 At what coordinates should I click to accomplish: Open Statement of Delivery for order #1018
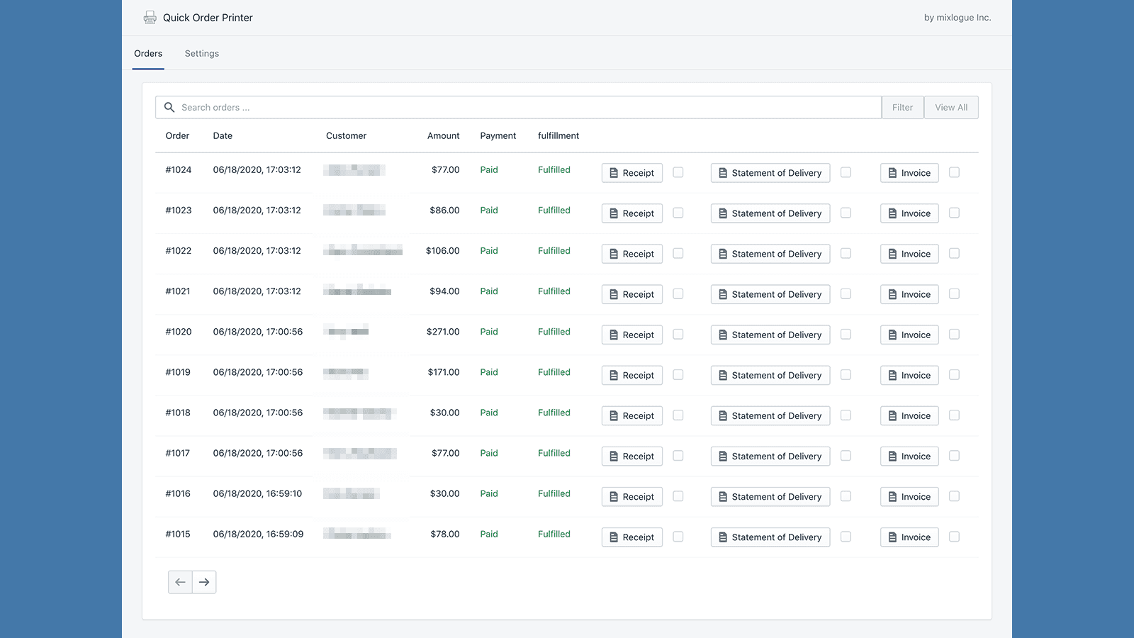point(770,416)
